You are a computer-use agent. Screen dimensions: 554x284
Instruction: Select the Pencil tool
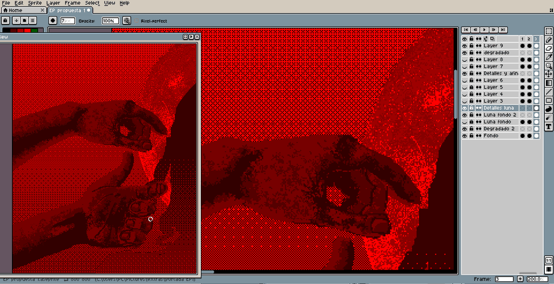click(549, 40)
